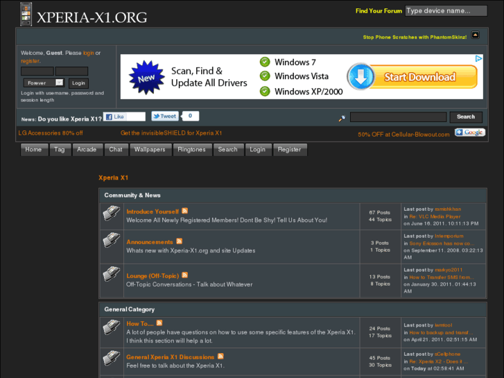This screenshot has width=504, height=378.
Task: Open the Register menu tab
Action: (290, 150)
